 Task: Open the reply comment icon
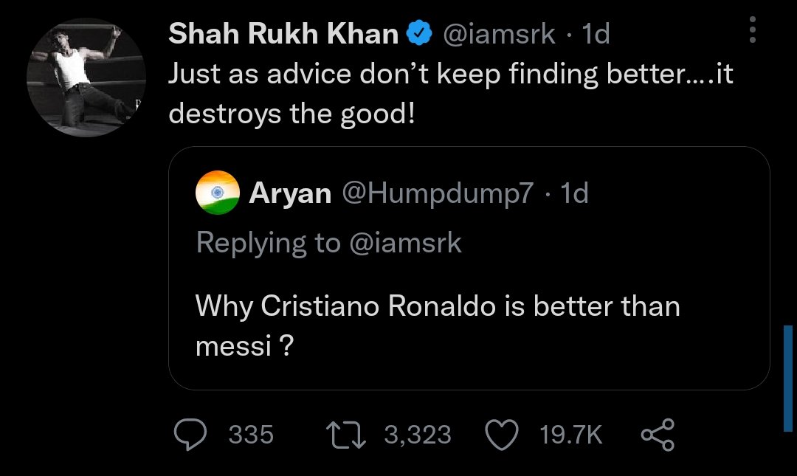(x=190, y=435)
